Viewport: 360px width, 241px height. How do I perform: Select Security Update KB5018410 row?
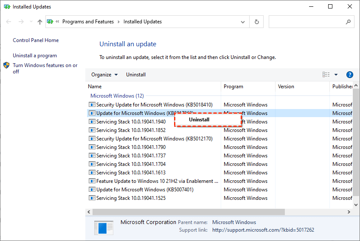(x=220, y=105)
